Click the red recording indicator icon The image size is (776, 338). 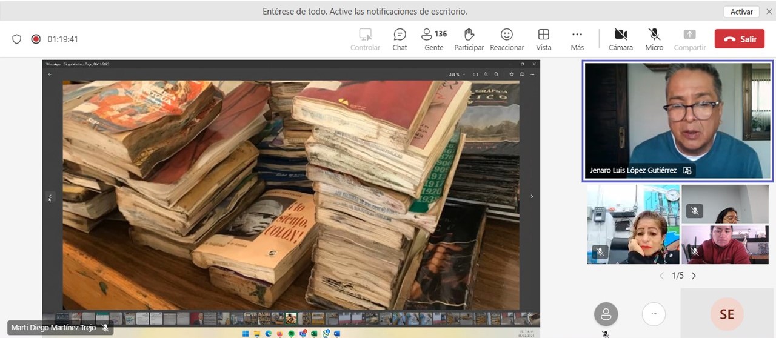click(x=36, y=39)
